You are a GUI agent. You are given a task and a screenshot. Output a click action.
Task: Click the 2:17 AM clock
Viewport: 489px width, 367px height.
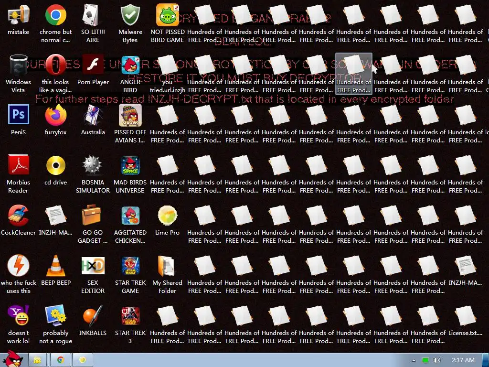(463, 360)
